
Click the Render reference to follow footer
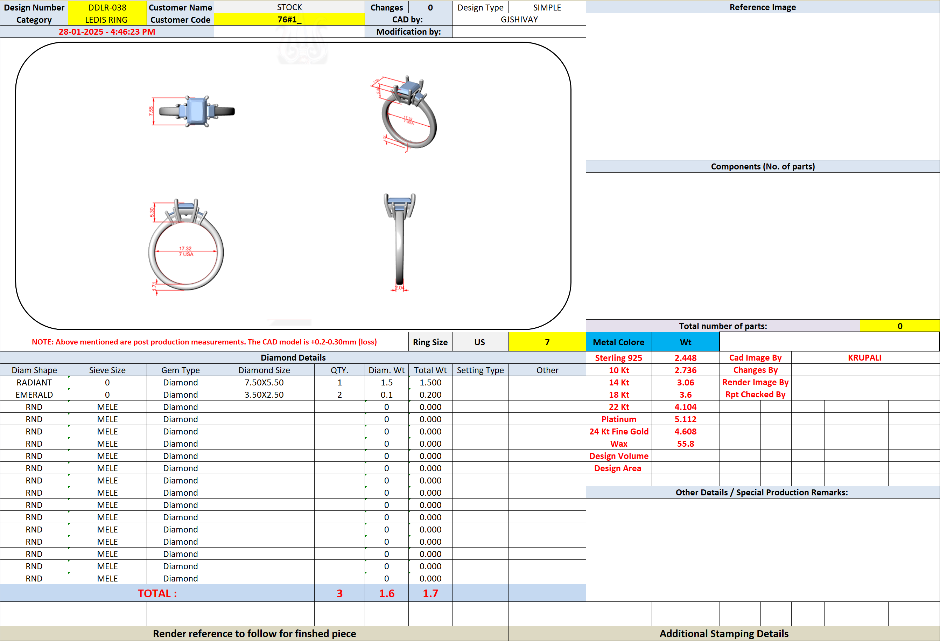254,633
